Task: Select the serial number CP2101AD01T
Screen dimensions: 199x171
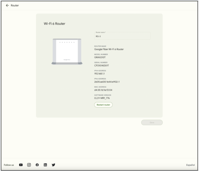Action: [x=102, y=66]
